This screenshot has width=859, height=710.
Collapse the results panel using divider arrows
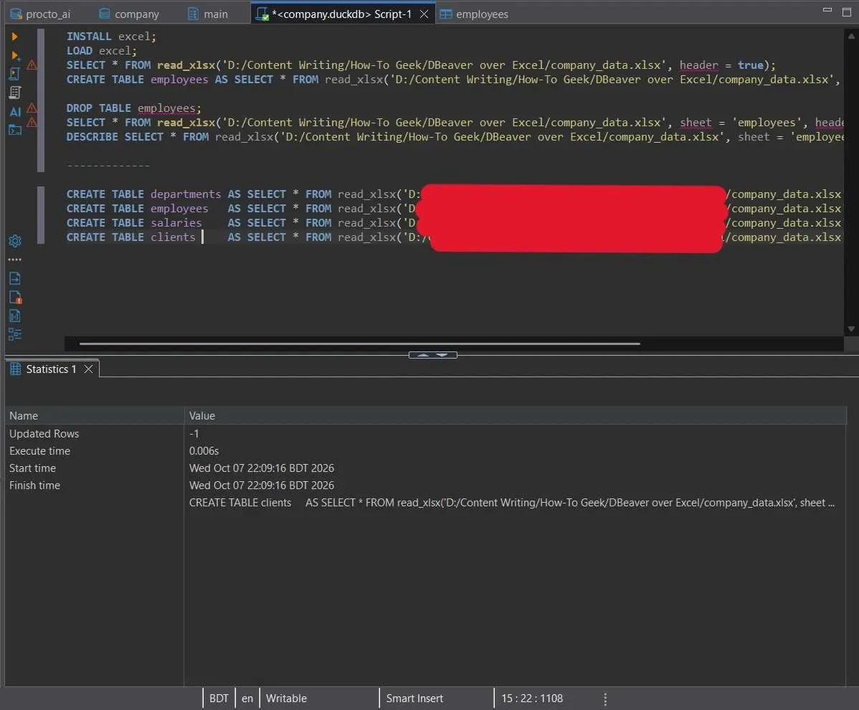(433, 355)
